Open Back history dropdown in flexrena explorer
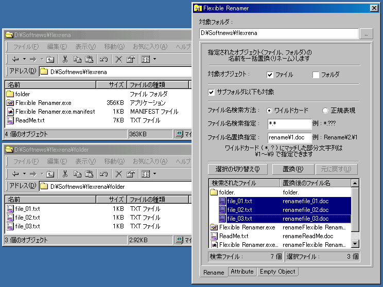The width and height of the screenshot is (383, 287). pyautogui.click(x=24, y=59)
